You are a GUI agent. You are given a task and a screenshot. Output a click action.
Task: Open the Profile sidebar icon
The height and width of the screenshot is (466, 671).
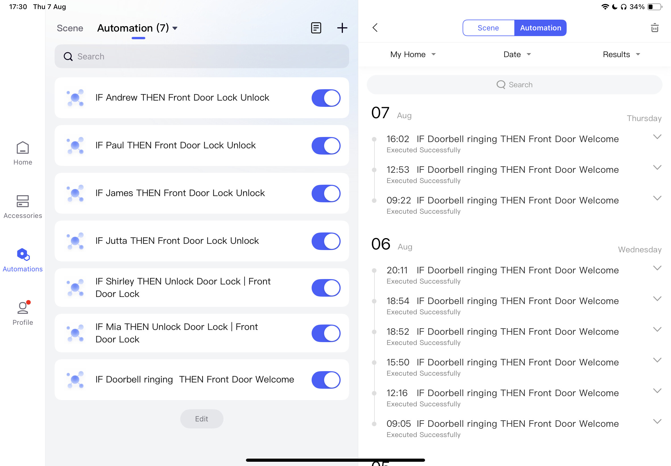point(22,313)
